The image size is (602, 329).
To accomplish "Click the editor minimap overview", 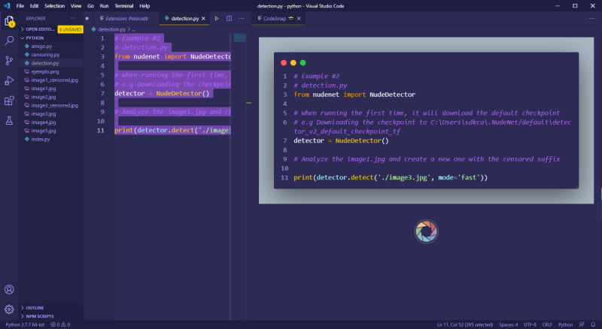I will (x=240, y=38).
